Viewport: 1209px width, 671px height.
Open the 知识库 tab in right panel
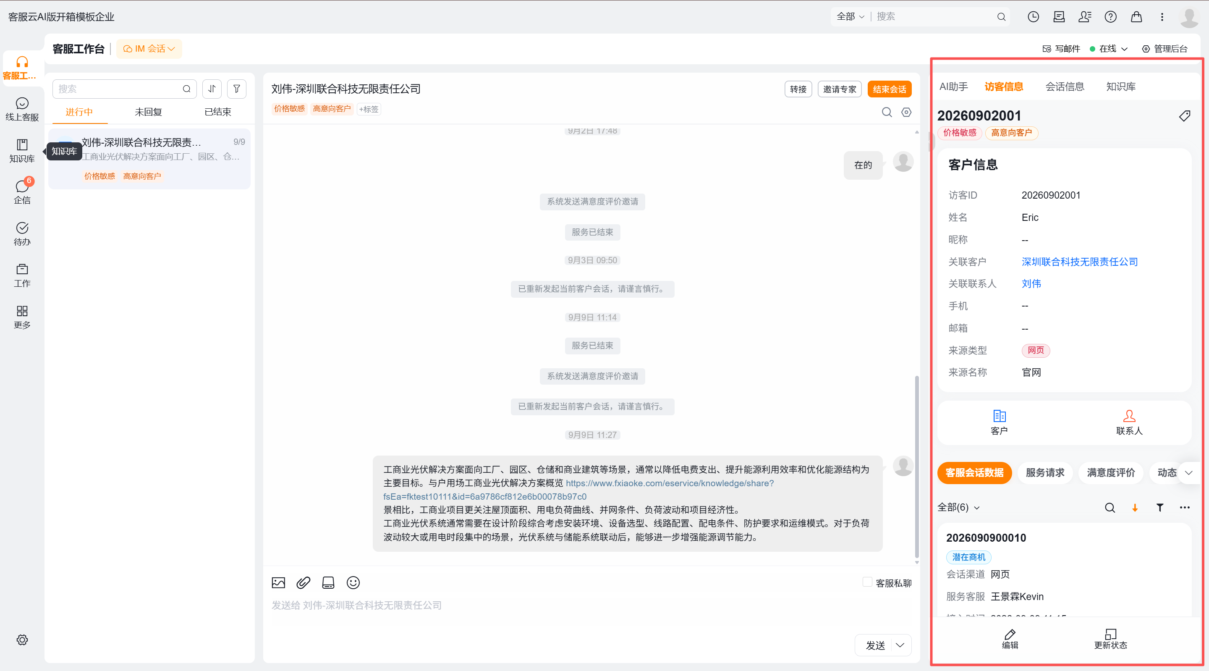pos(1121,87)
